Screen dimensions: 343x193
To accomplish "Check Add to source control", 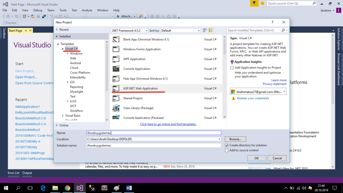I will pos(227,150).
